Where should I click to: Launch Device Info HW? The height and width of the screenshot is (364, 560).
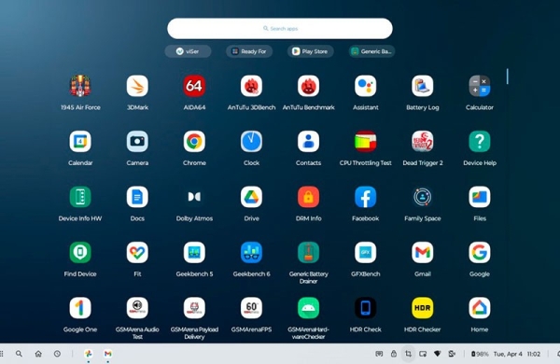(80, 197)
